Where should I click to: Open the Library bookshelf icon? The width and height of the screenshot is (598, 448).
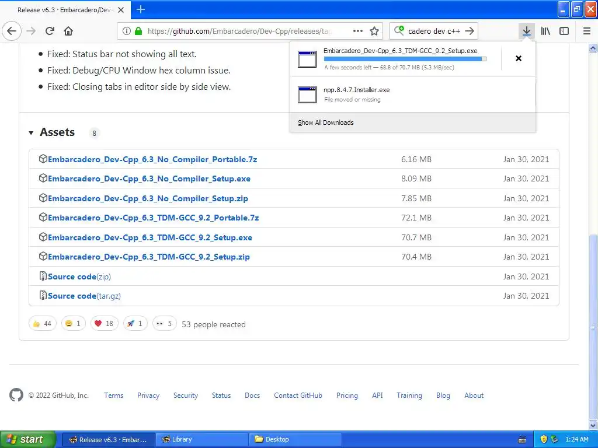point(546,31)
